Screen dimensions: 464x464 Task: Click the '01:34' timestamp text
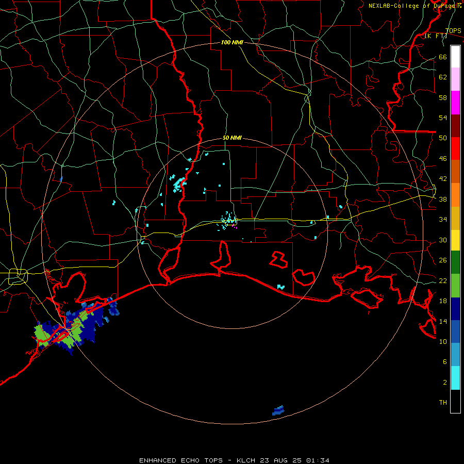[x=318, y=460]
